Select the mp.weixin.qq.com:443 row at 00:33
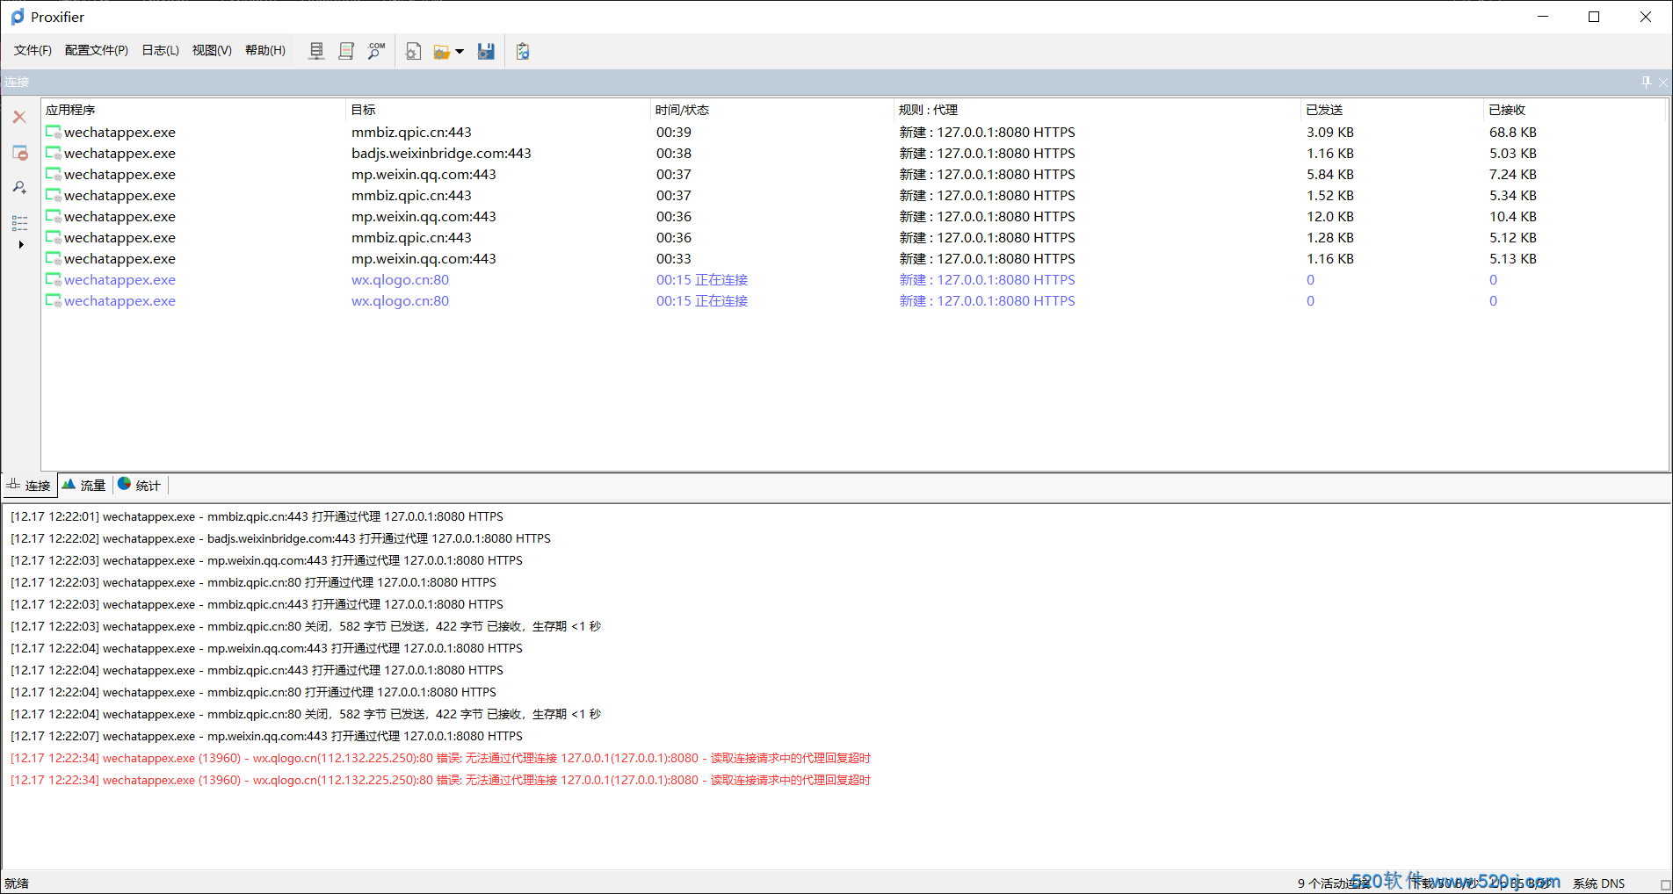The image size is (1673, 894). [853, 259]
